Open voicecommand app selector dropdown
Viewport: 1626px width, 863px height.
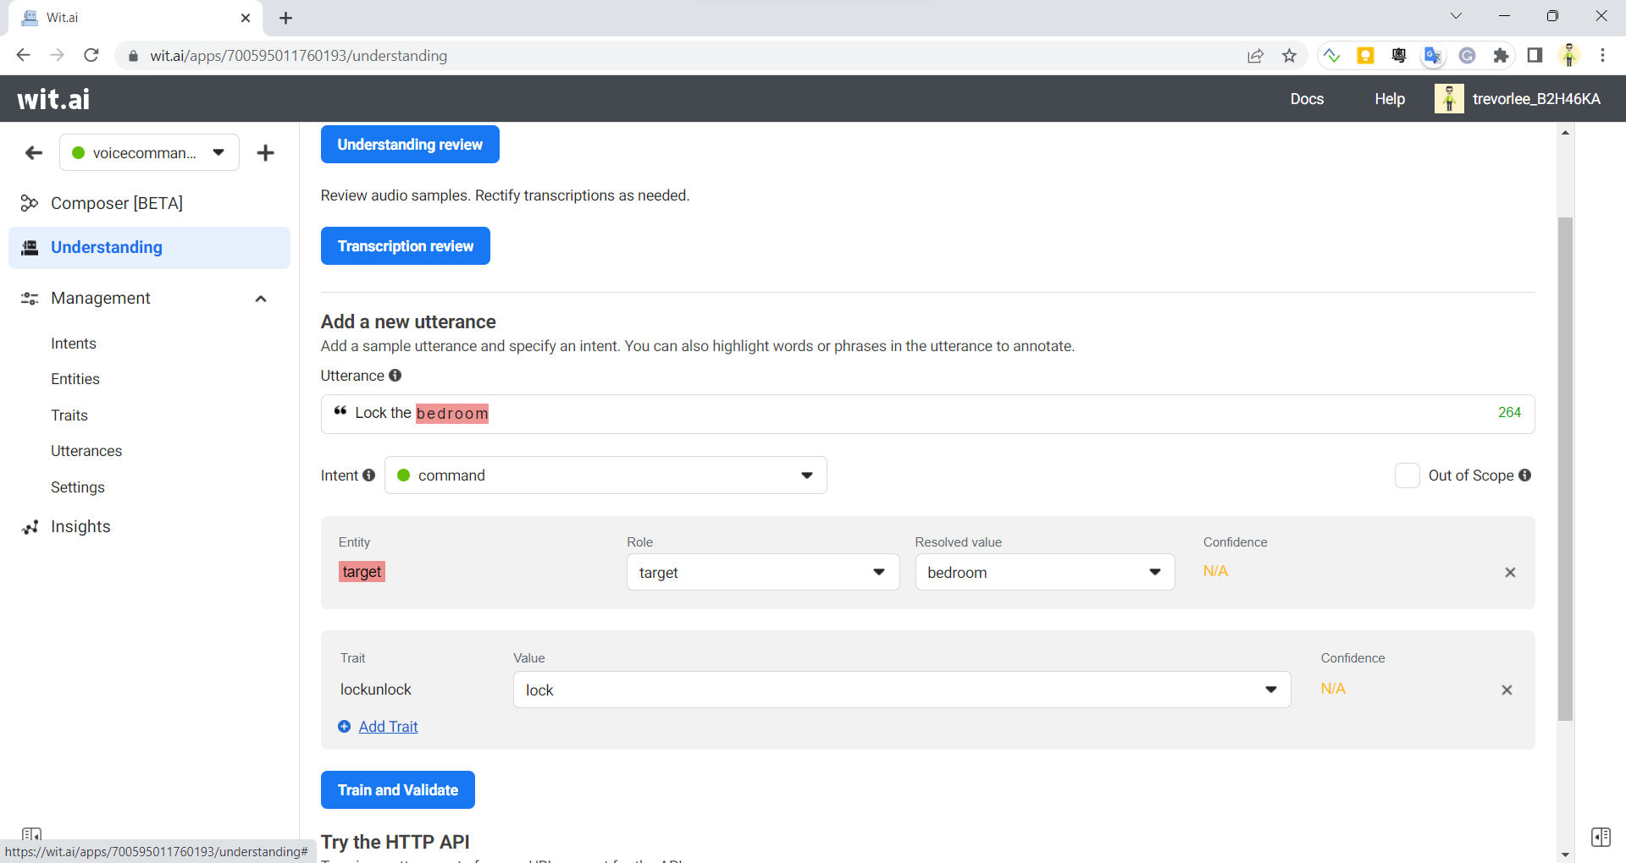click(x=149, y=153)
